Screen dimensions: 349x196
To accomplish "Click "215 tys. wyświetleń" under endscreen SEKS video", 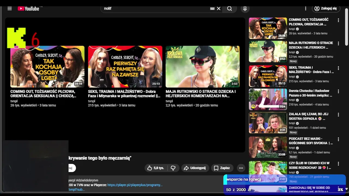I will point(102,105).
